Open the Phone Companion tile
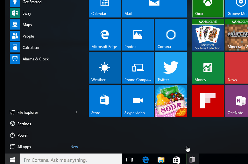Image resolution: width=248 pixels, height=164 pixels. coord(138,67)
